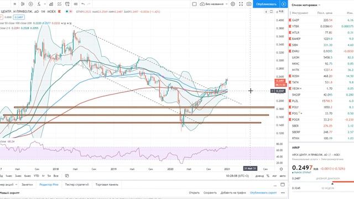Toggle logarithmic scale mode
The width and height of the screenshot is (354, 199).
[x=274, y=176]
